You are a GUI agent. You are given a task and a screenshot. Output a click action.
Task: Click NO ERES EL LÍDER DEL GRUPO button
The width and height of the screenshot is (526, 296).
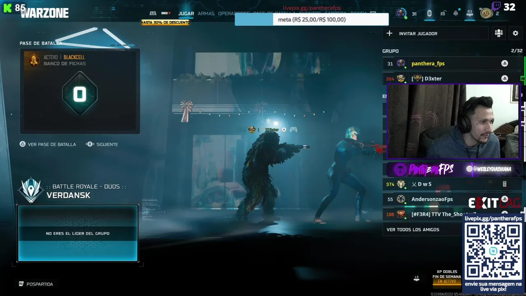[78, 233]
